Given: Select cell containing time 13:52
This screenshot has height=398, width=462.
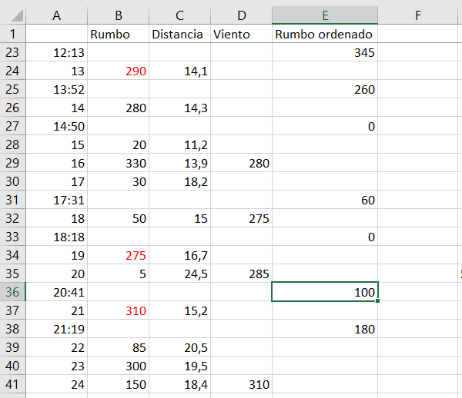Looking at the screenshot, I should click(56, 89).
